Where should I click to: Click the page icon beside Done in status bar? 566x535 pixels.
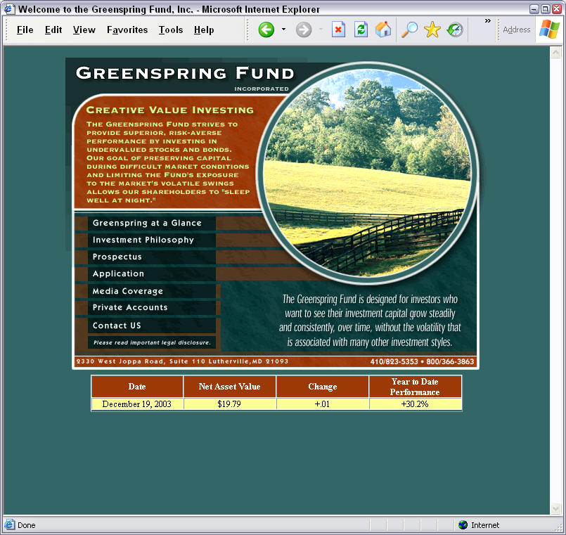(x=9, y=525)
